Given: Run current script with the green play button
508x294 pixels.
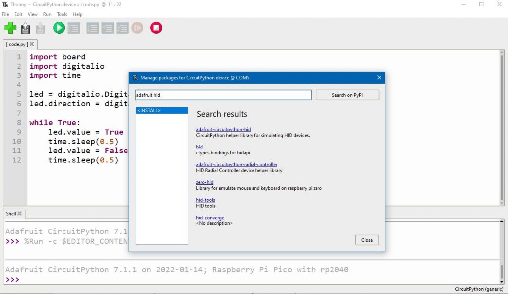Looking at the screenshot, I should tap(59, 28).
